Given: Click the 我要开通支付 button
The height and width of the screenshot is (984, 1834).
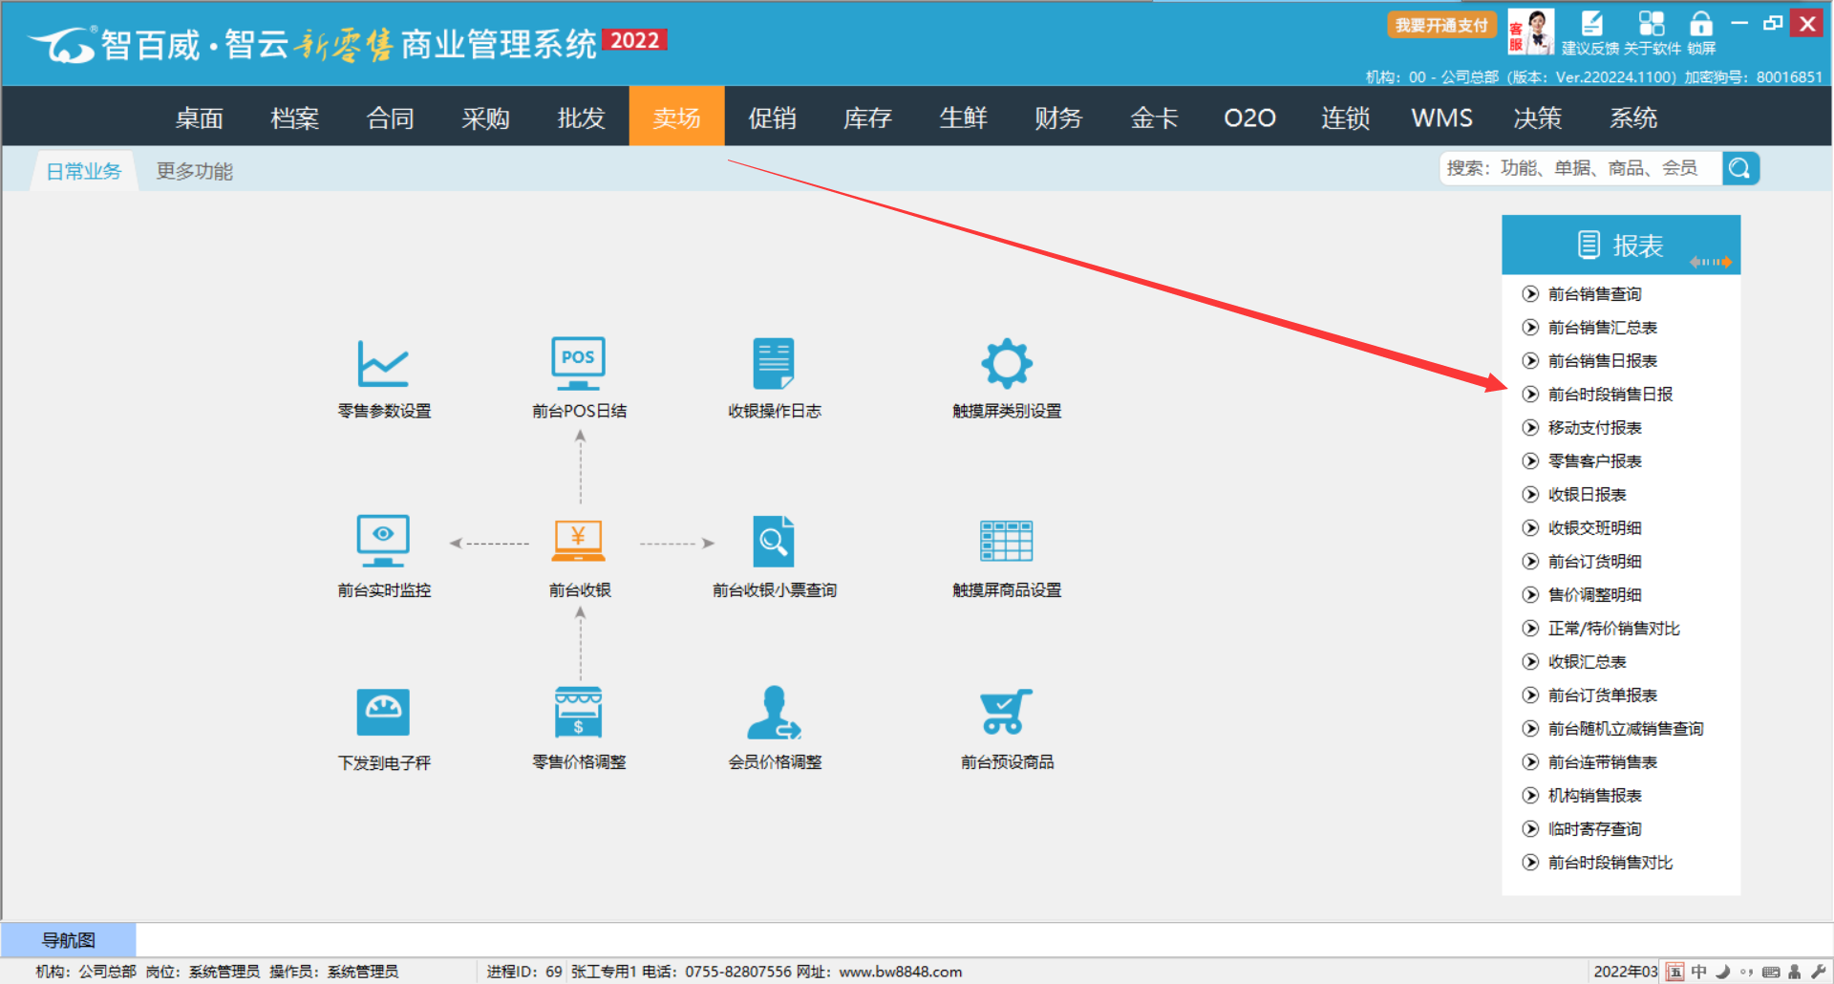Looking at the screenshot, I should (x=1440, y=26).
